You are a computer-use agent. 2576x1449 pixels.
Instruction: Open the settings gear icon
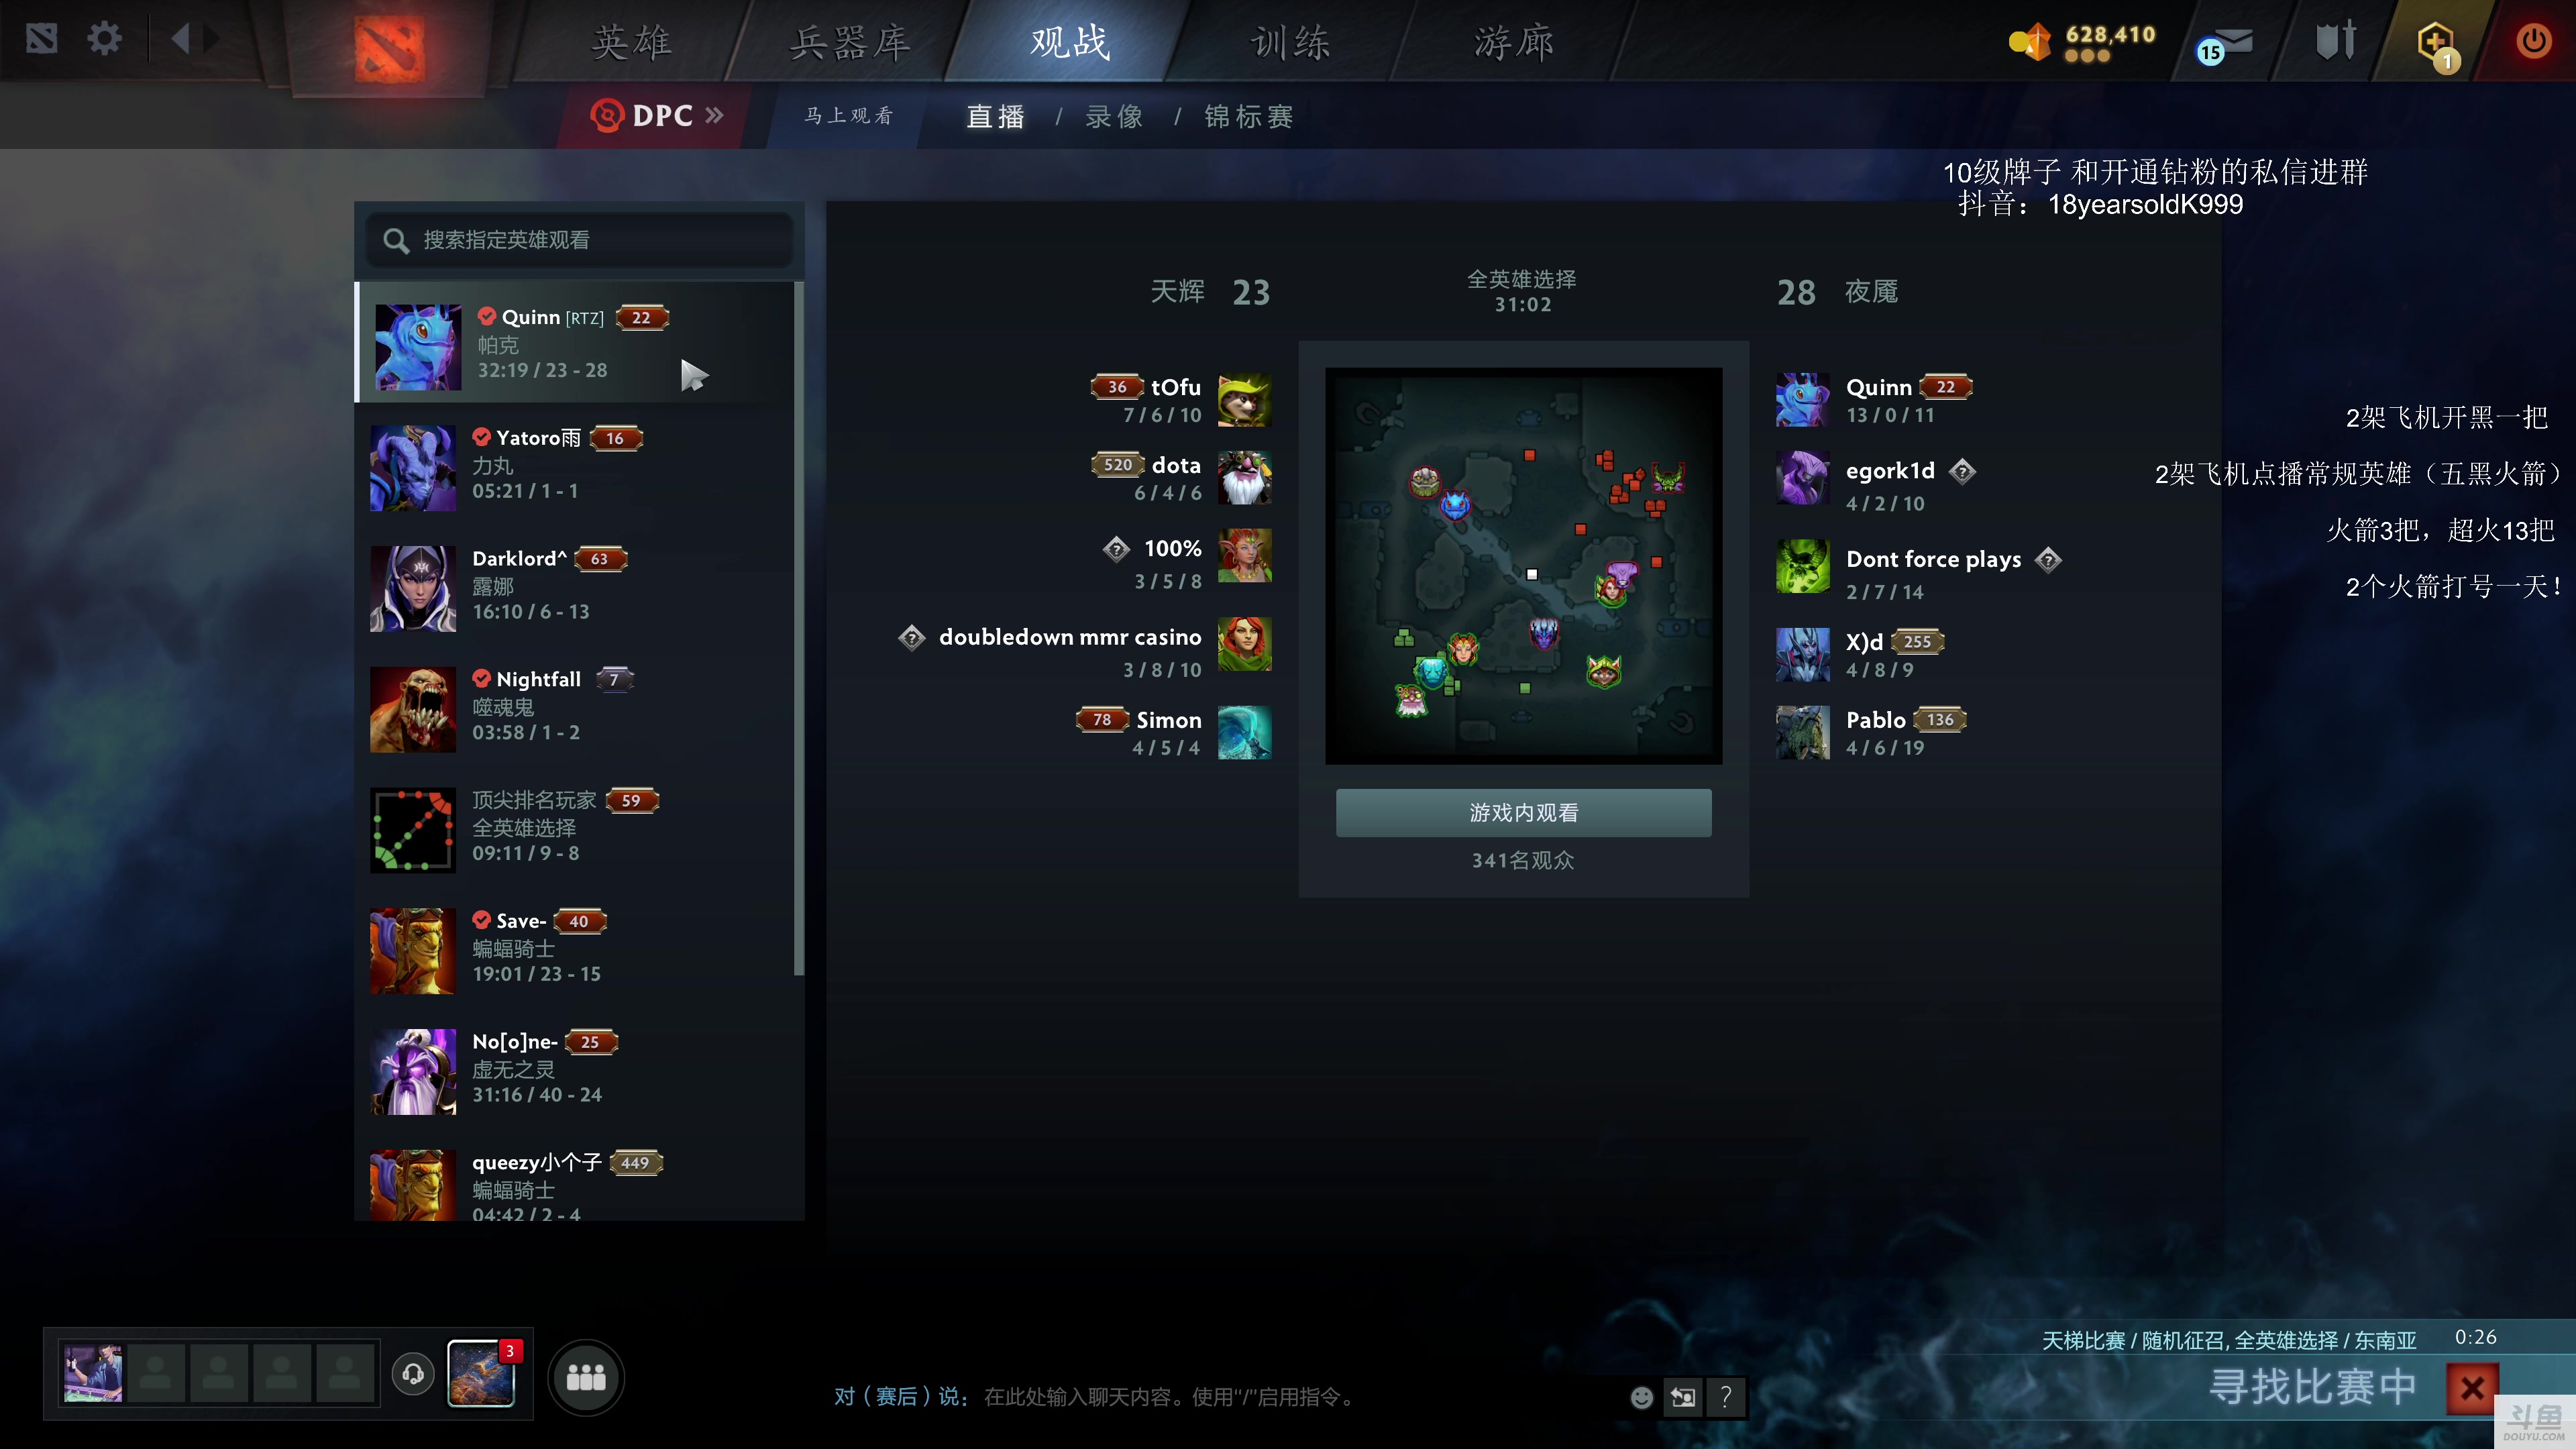coord(104,40)
